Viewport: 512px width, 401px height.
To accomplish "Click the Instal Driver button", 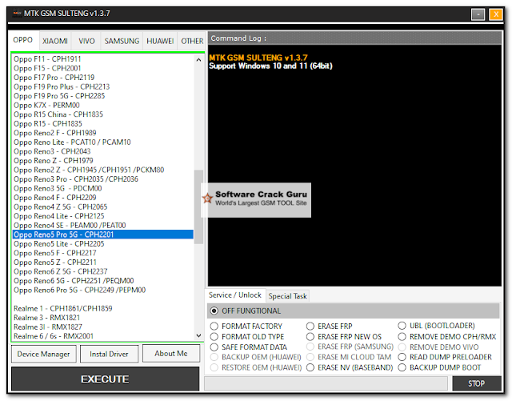I will point(109,354).
